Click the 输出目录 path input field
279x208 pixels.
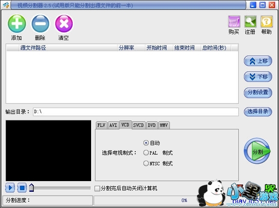pyautogui.click(x=136, y=112)
